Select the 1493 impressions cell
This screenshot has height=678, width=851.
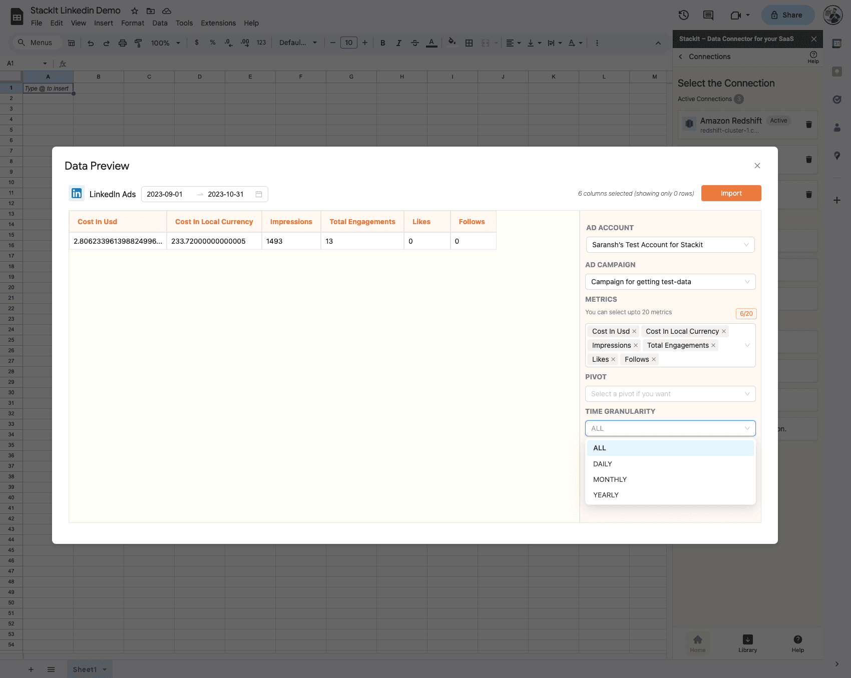click(x=291, y=241)
